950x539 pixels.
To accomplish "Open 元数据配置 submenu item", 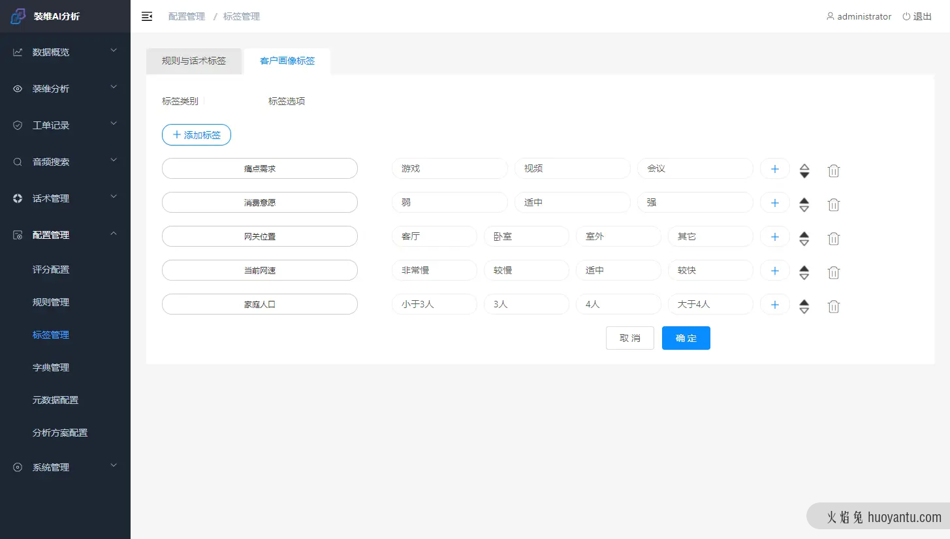I will tap(55, 400).
